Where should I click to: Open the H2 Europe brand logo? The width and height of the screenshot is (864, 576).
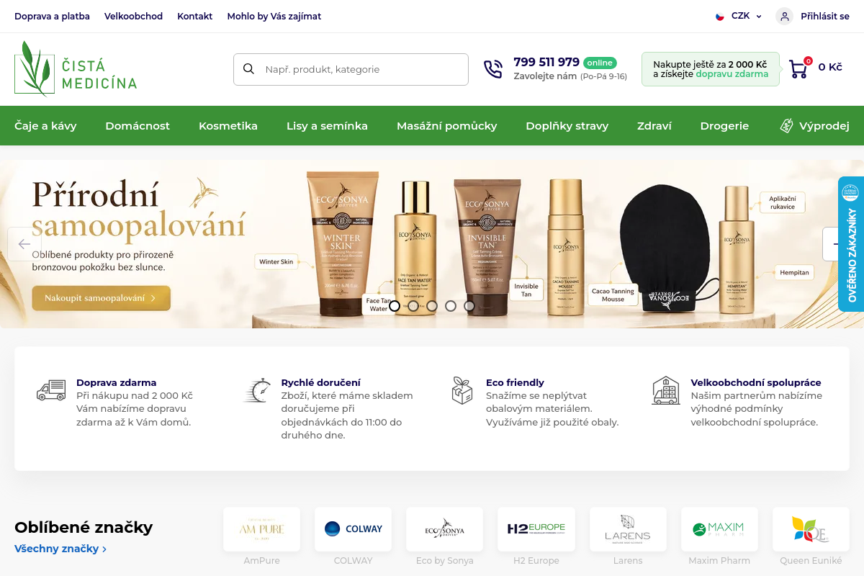click(x=536, y=529)
